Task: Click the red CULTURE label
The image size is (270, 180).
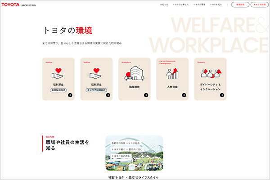Action: click(50, 137)
